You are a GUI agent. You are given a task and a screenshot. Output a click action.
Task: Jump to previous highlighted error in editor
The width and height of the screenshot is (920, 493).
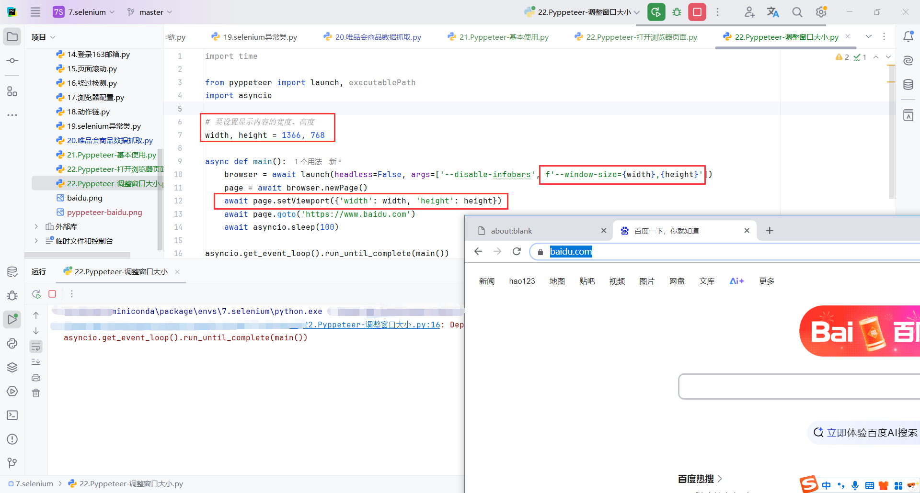(x=876, y=57)
